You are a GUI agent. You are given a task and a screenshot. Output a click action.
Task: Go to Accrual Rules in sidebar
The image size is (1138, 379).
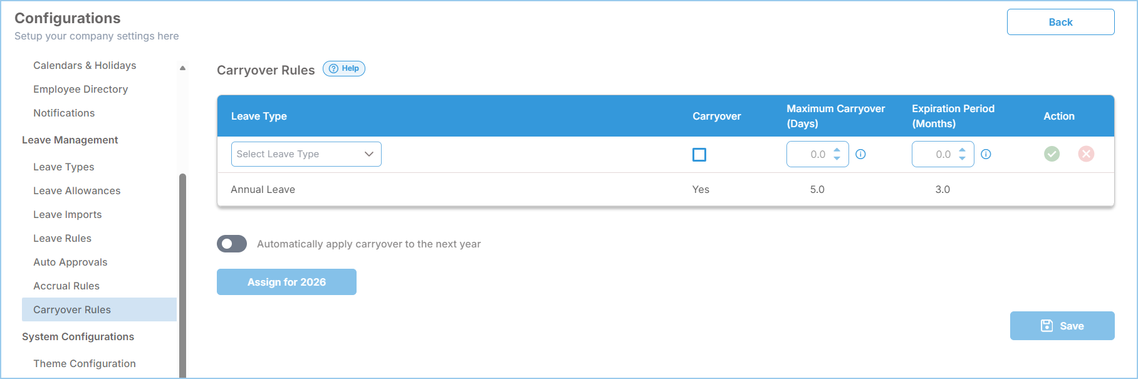[x=66, y=286]
